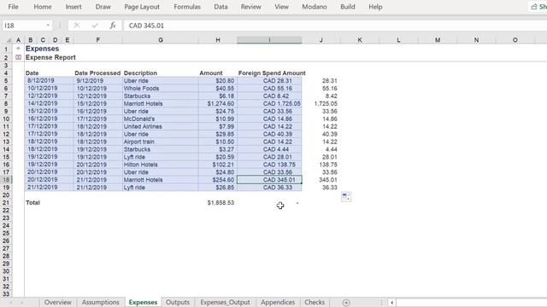Open the Auto Fill Options button
The height and width of the screenshot is (307, 547).
pos(346,197)
